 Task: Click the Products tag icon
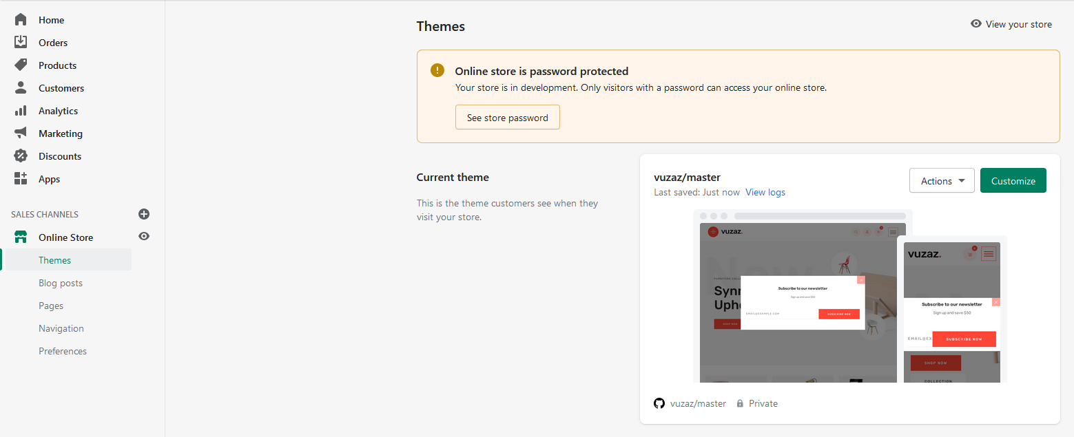click(21, 65)
